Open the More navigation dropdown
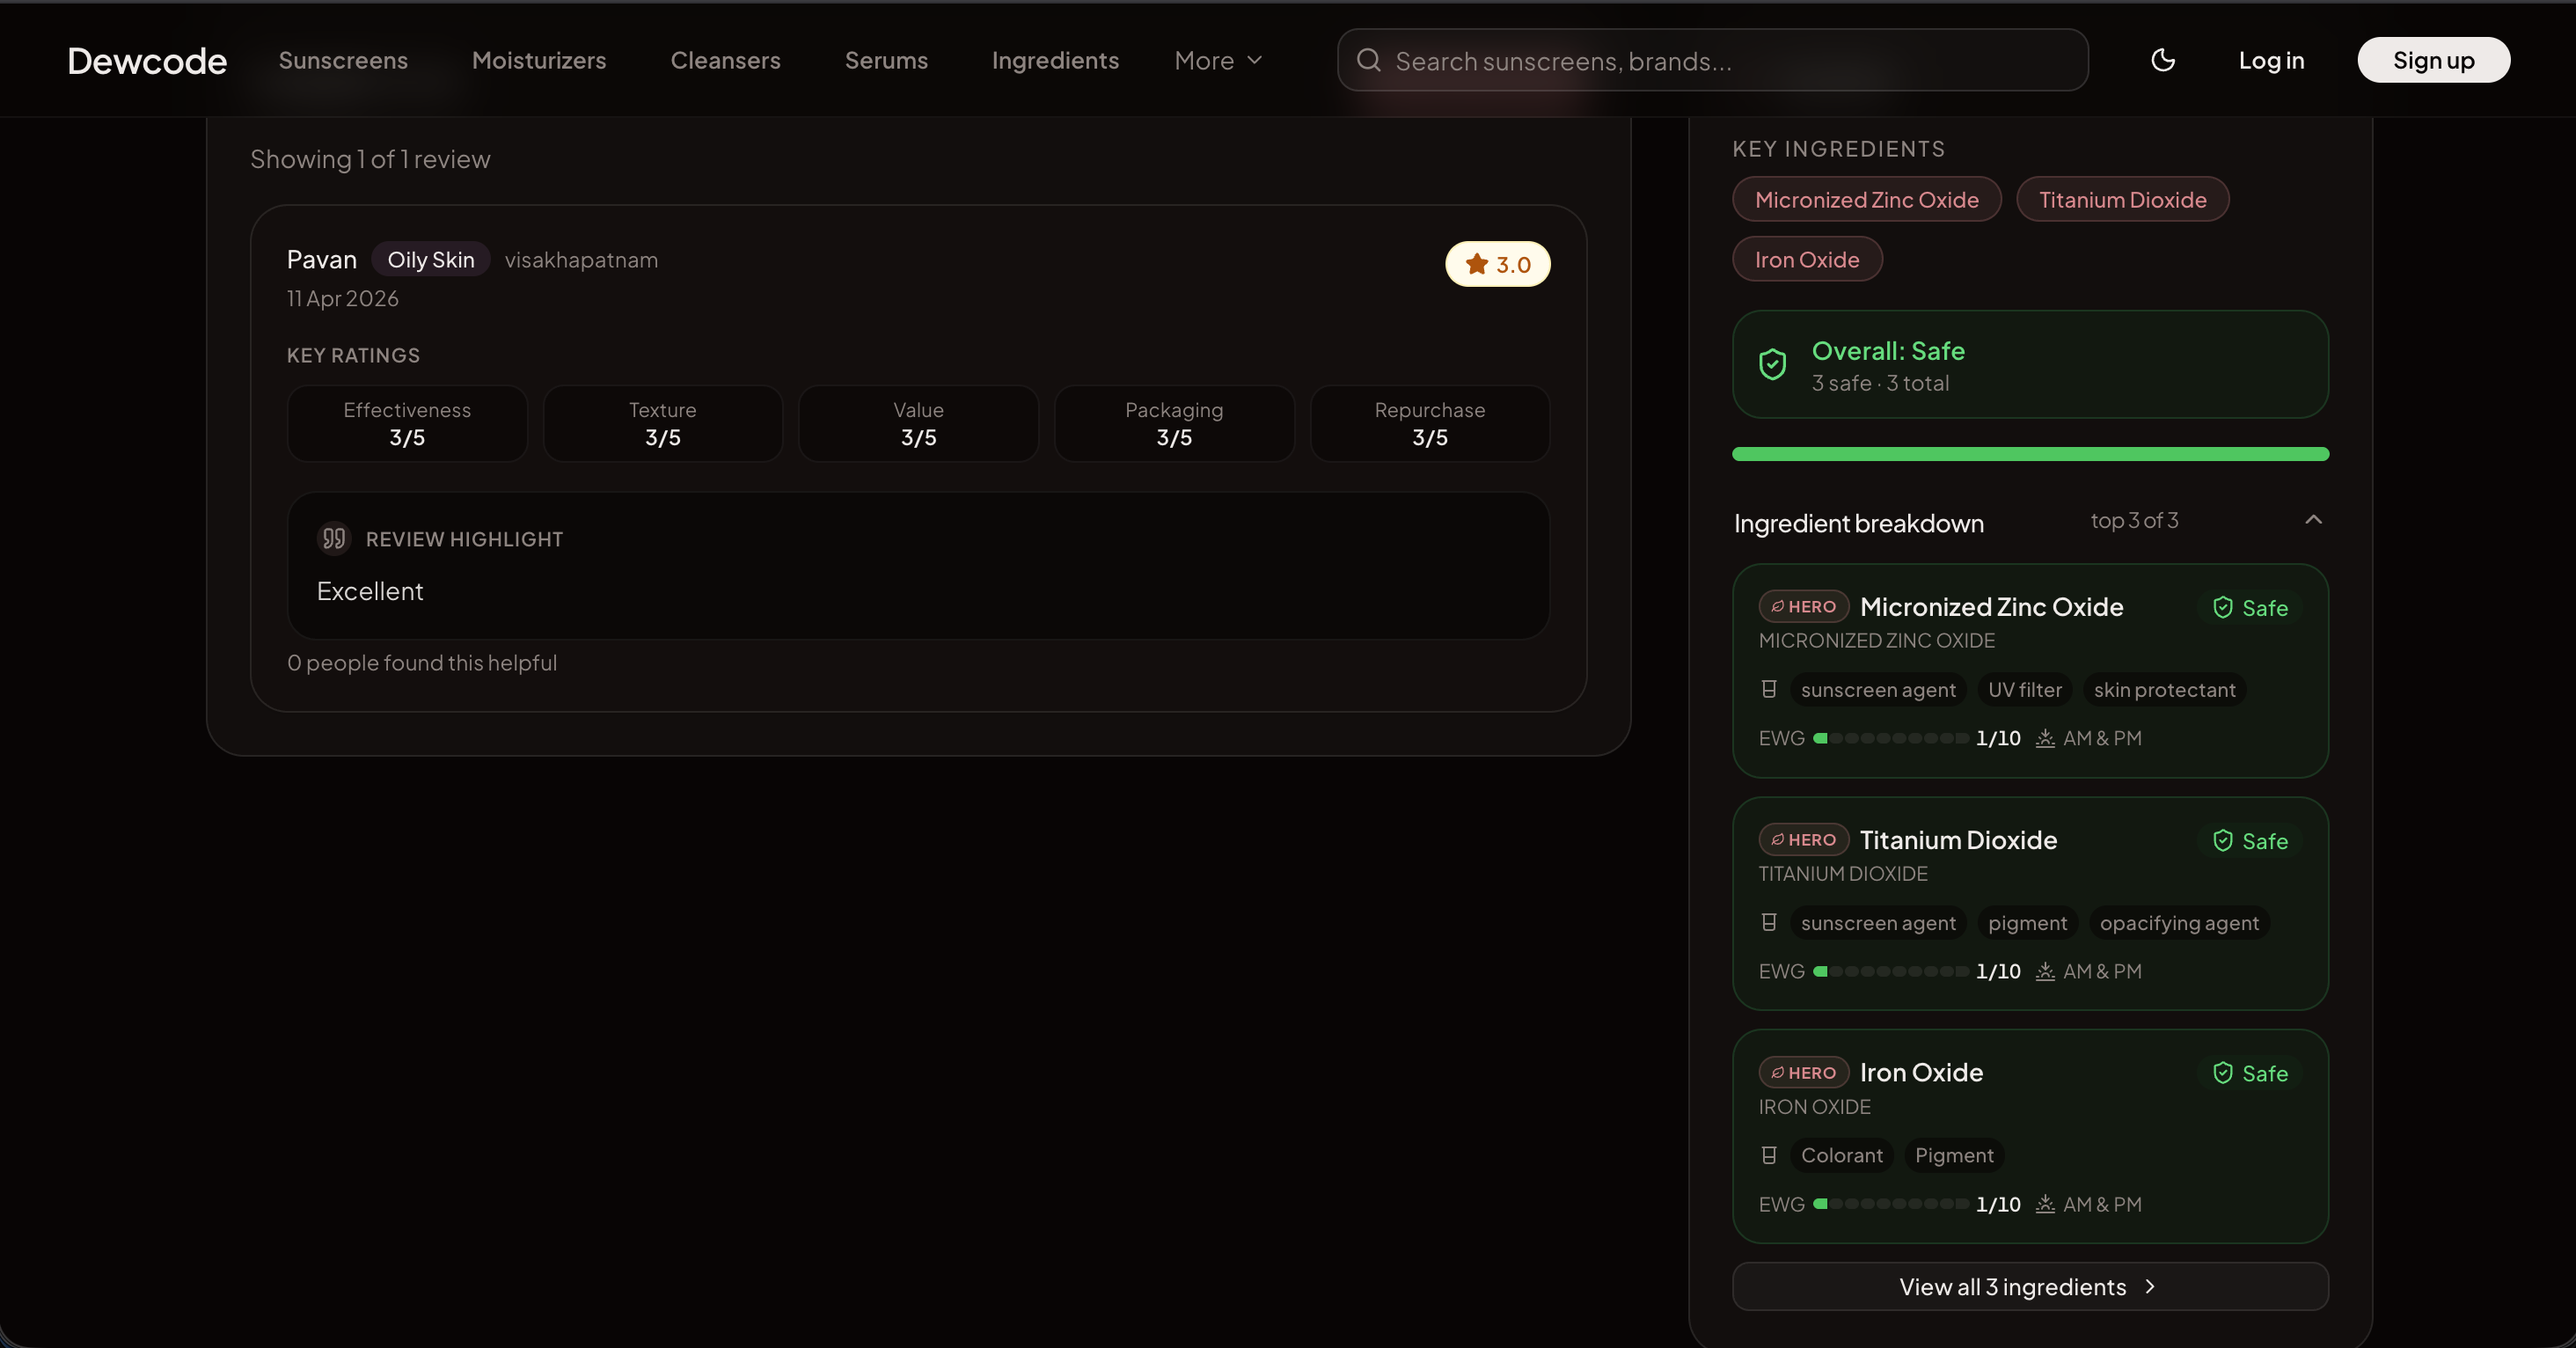The height and width of the screenshot is (1348, 2576). pos(1218,61)
